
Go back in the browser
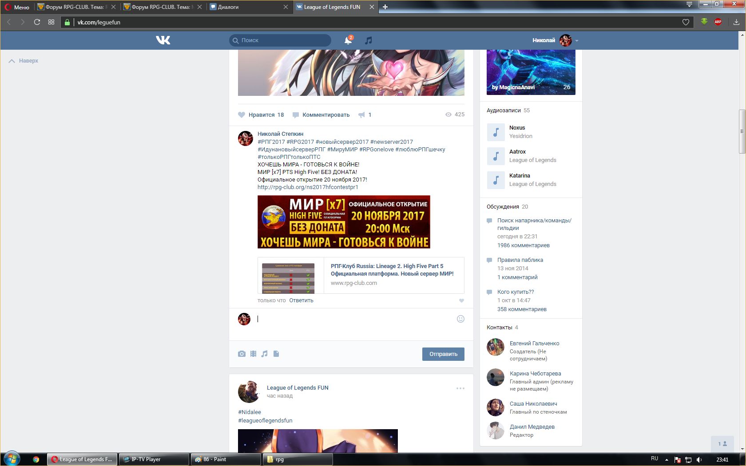9,22
